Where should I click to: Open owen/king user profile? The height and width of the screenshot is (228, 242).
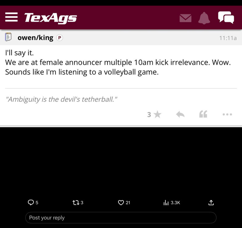tap(35, 38)
